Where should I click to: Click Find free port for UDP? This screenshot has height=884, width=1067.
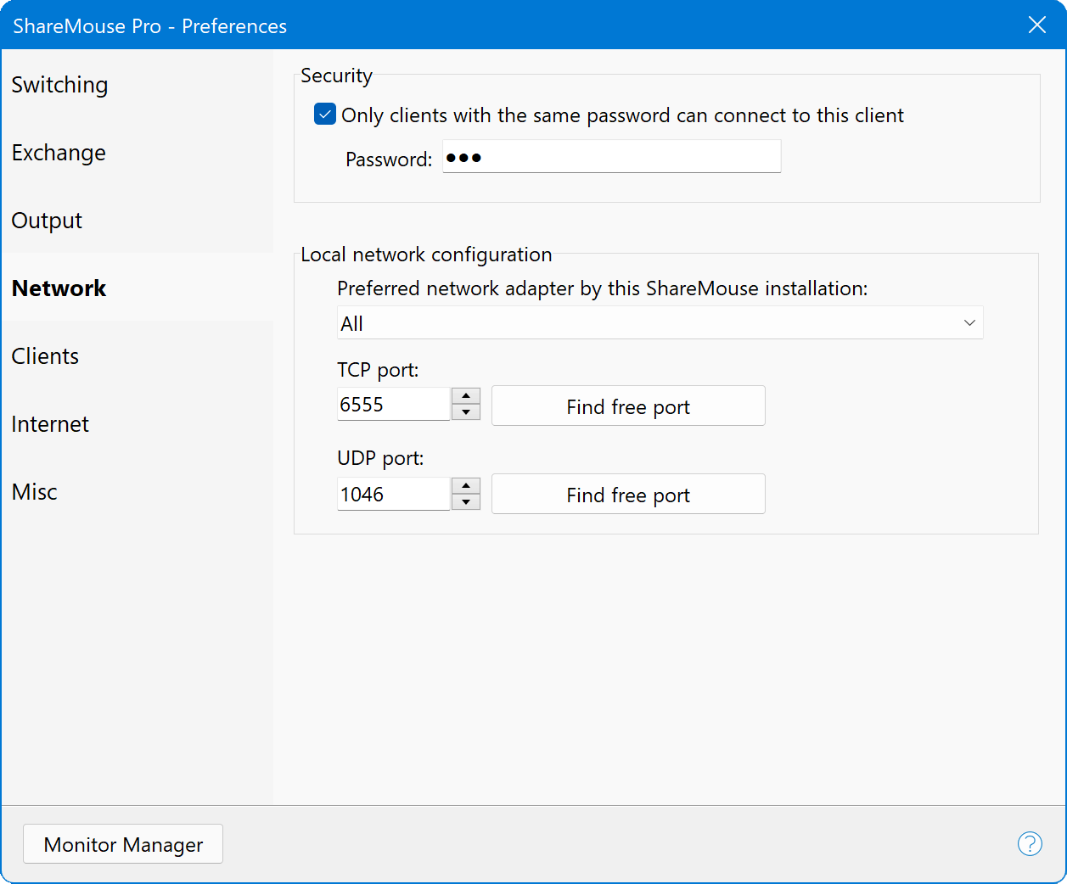point(628,495)
